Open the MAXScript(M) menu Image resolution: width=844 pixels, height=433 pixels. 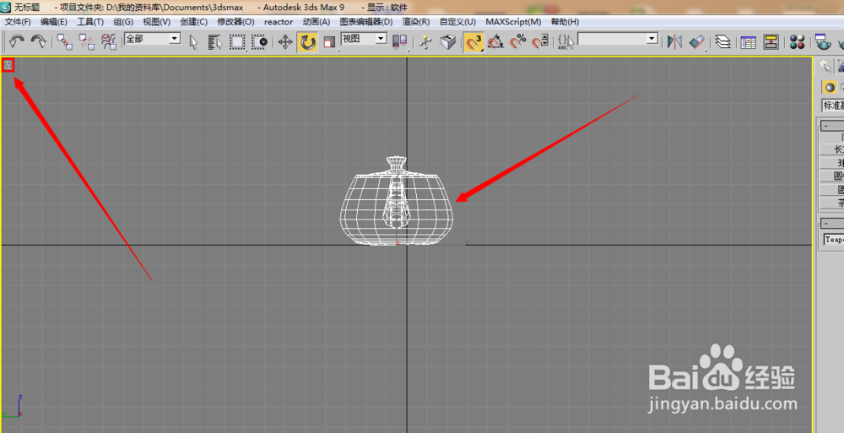click(x=513, y=22)
